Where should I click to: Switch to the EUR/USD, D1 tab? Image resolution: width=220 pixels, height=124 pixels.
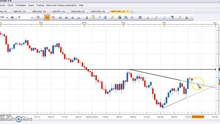click(78, 11)
